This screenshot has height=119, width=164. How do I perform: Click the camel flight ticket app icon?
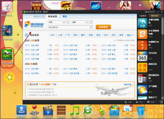(x=142, y=23)
